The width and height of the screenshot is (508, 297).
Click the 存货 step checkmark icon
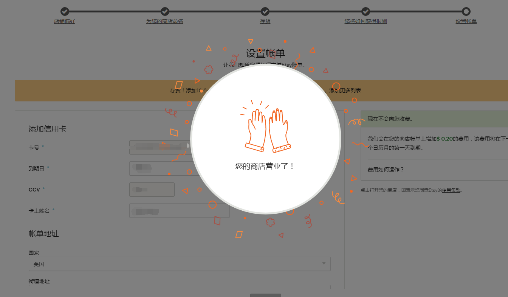265,11
